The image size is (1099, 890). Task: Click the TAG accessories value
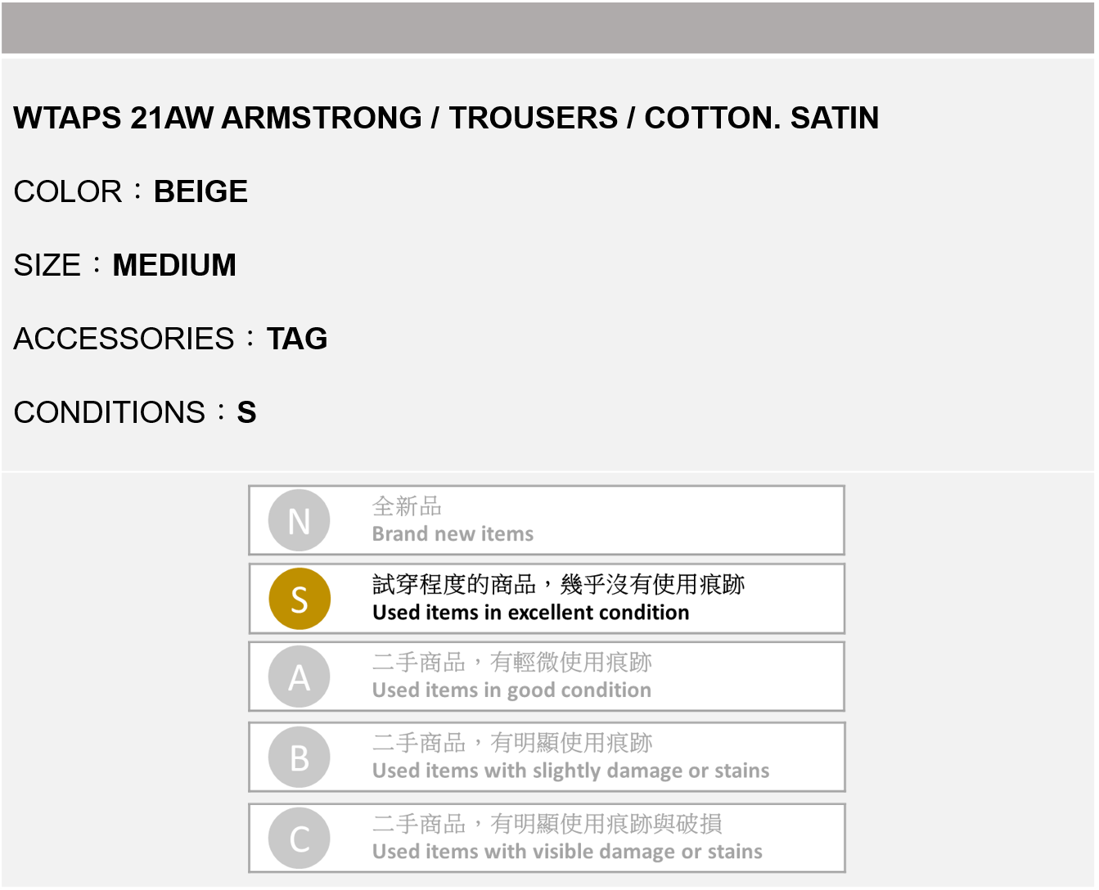coord(297,339)
